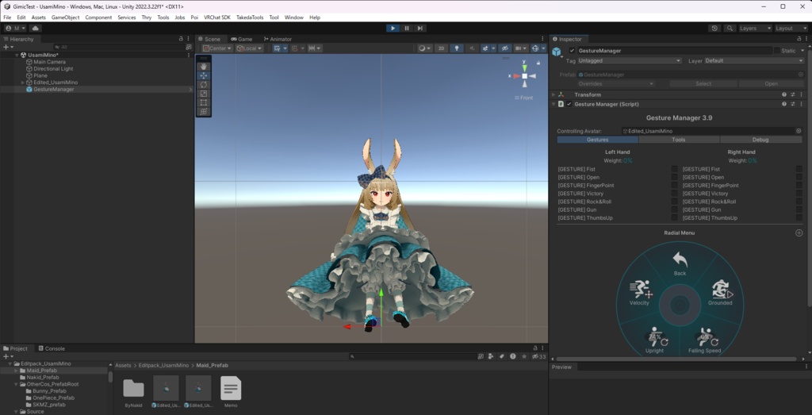Enable left hand Fist gesture checkbox
The height and width of the screenshot is (415, 812).
click(x=674, y=169)
